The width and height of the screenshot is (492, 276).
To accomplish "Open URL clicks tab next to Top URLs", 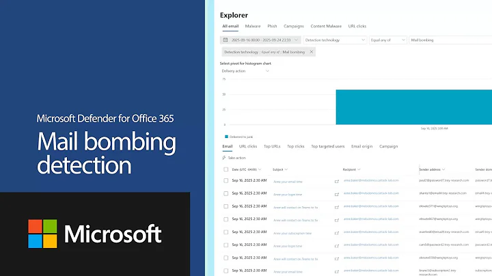I will coord(248,146).
